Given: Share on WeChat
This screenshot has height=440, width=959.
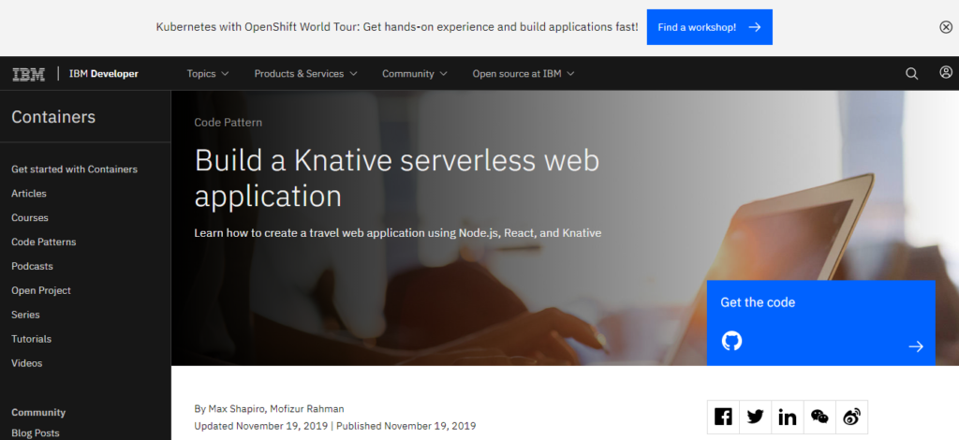Looking at the screenshot, I should coord(819,417).
